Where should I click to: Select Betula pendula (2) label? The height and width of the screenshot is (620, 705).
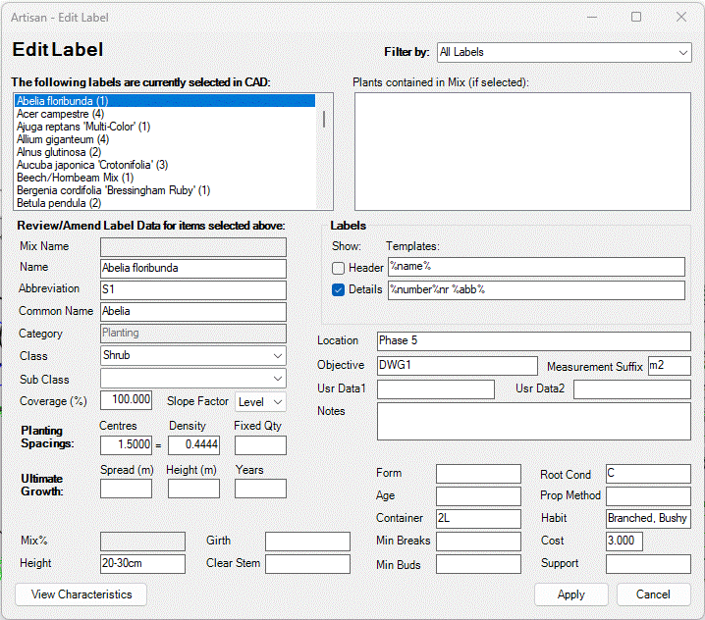click(59, 203)
